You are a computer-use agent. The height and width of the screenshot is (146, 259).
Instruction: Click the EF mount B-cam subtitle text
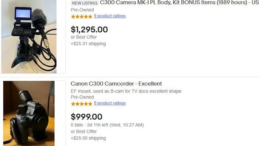tap(126, 91)
